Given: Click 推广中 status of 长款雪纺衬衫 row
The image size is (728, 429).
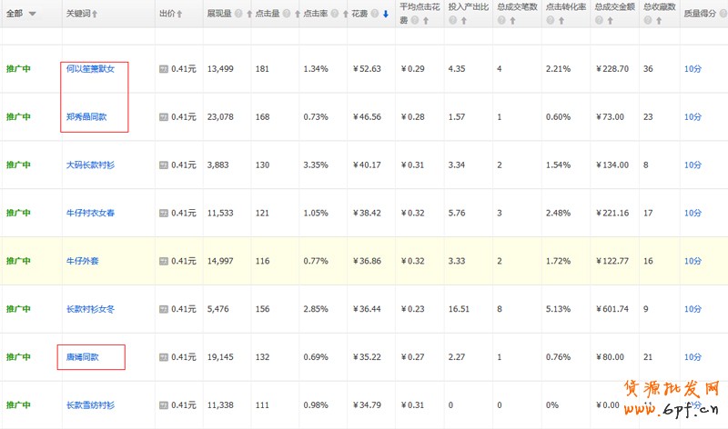Looking at the screenshot, I should pyautogui.click(x=18, y=404).
